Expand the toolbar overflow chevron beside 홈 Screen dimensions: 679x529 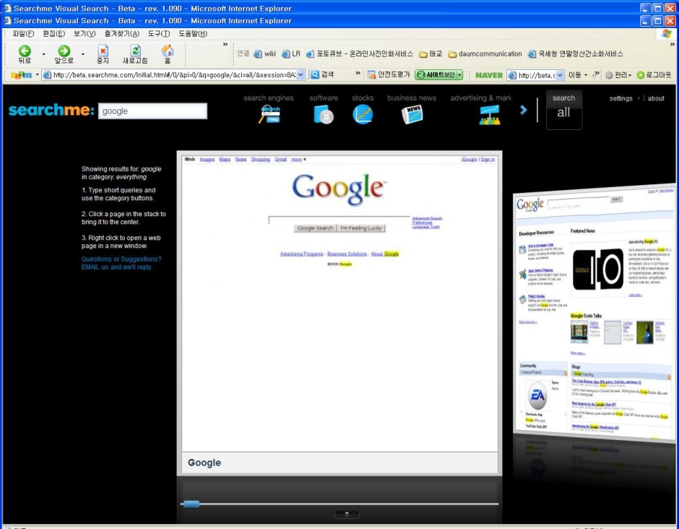coord(225,44)
